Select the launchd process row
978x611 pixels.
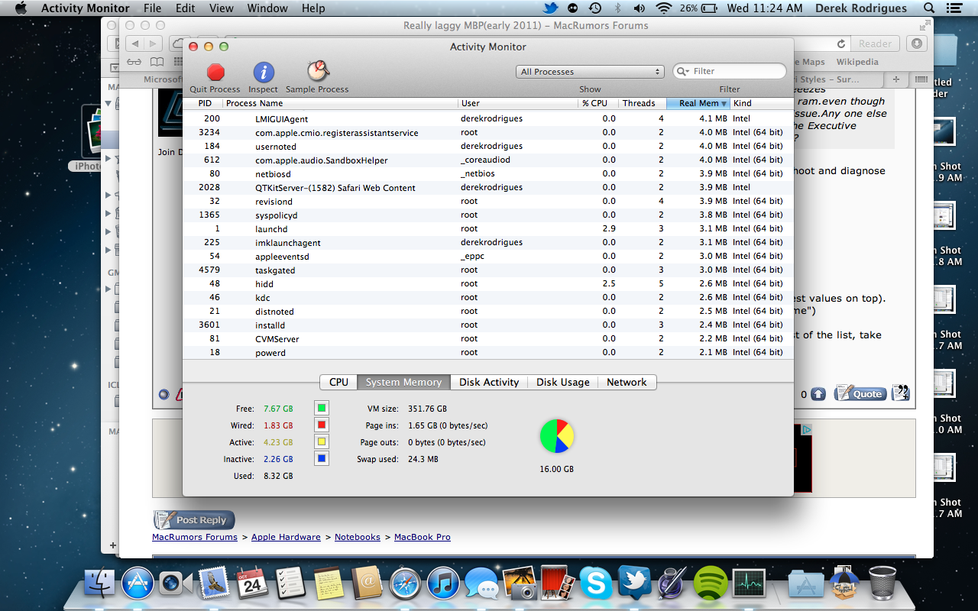pyautogui.click(x=487, y=228)
